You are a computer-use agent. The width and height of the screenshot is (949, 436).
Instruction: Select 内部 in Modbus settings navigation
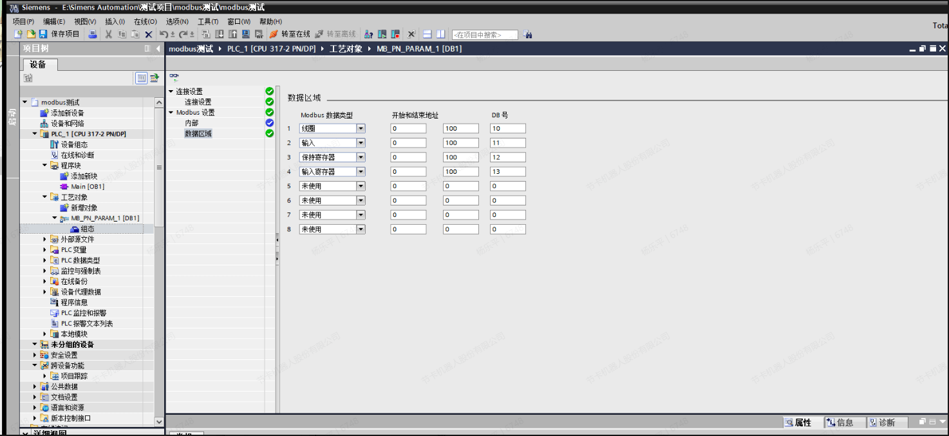(x=192, y=123)
